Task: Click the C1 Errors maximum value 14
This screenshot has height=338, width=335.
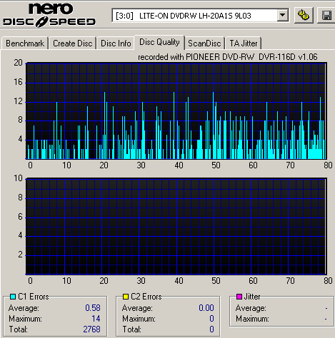Action: (x=96, y=319)
